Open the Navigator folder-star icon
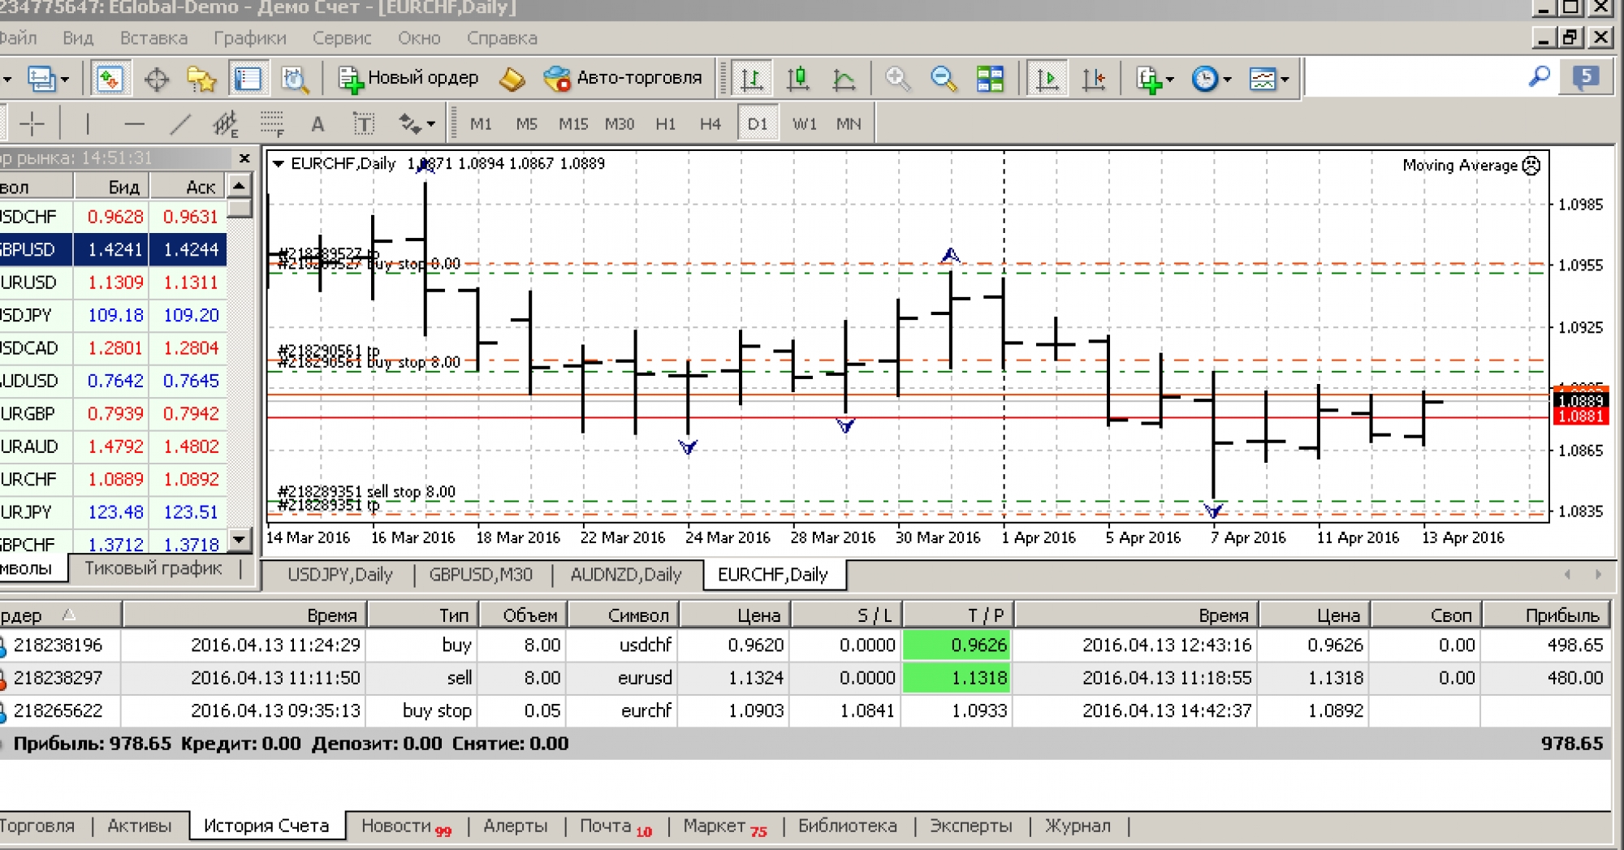Viewport: 1624px width, 850px height. (x=201, y=79)
